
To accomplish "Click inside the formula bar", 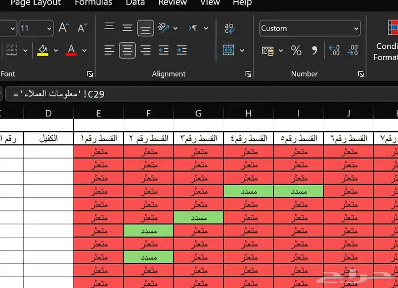I will (x=202, y=94).
